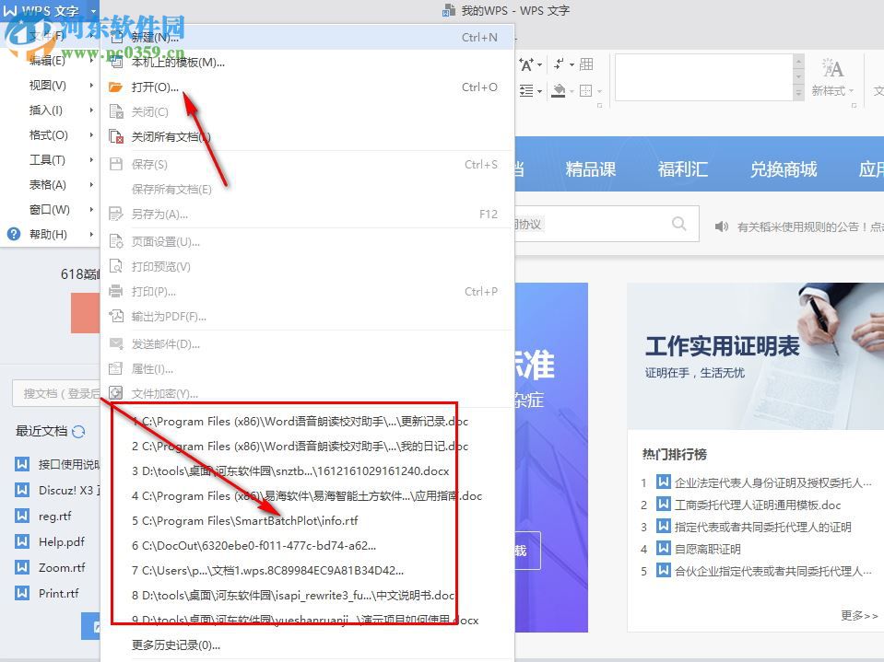Click the character scaling A icon

[x=525, y=64]
